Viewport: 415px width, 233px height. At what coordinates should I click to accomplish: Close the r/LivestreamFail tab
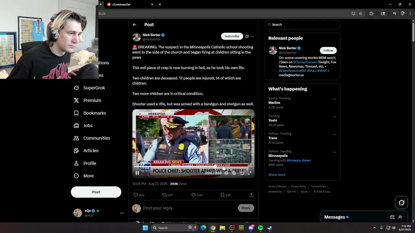[x=152, y=4]
